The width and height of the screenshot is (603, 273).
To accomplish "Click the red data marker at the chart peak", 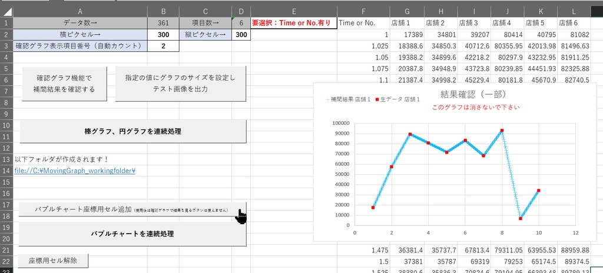I will (502, 131).
